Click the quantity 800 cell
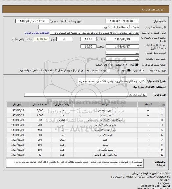Image resolution: width=172 pixels, height=189 pixels. coord(40,150)
